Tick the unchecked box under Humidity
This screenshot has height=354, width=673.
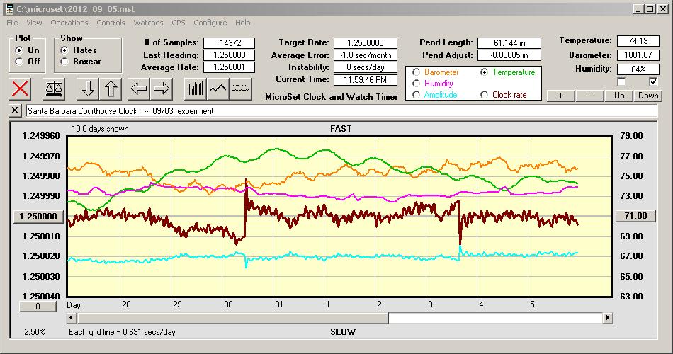point(621,81)
